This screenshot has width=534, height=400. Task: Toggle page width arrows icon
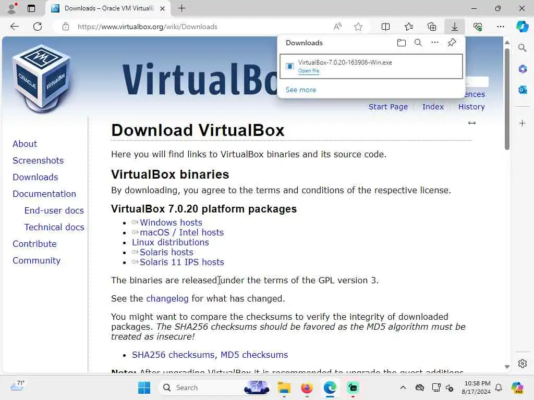[471, 123]
